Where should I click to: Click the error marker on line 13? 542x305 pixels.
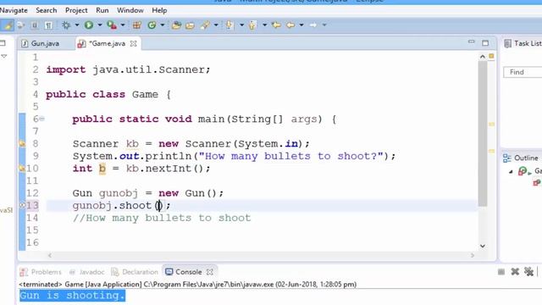point(22,205)
